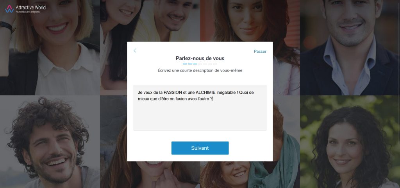Click the blonde smiling woman photo
Image resolution: width=400 pixels, height=188 pixels.
click(50, 47)
